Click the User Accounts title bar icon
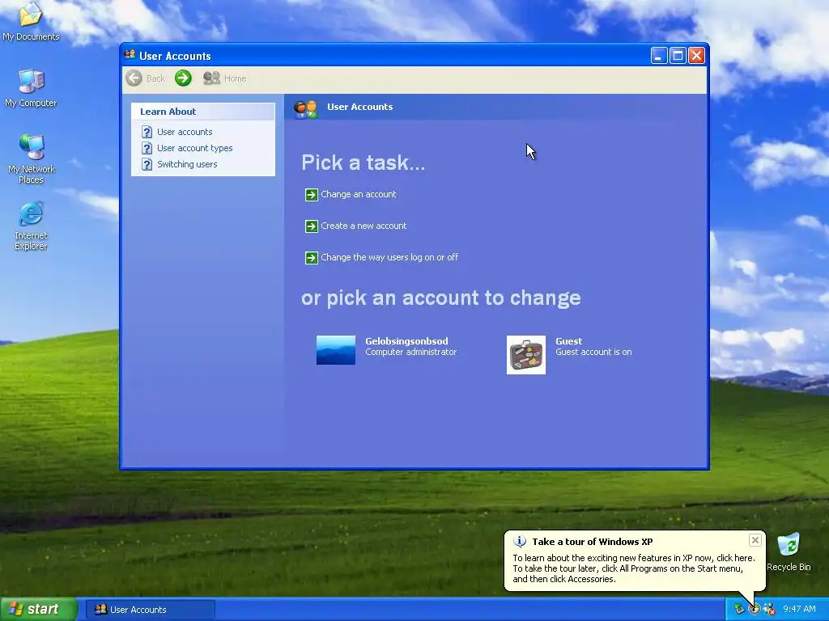Image resolution: width=829 pixels, height=621 pixels. (x=130, y=55)
